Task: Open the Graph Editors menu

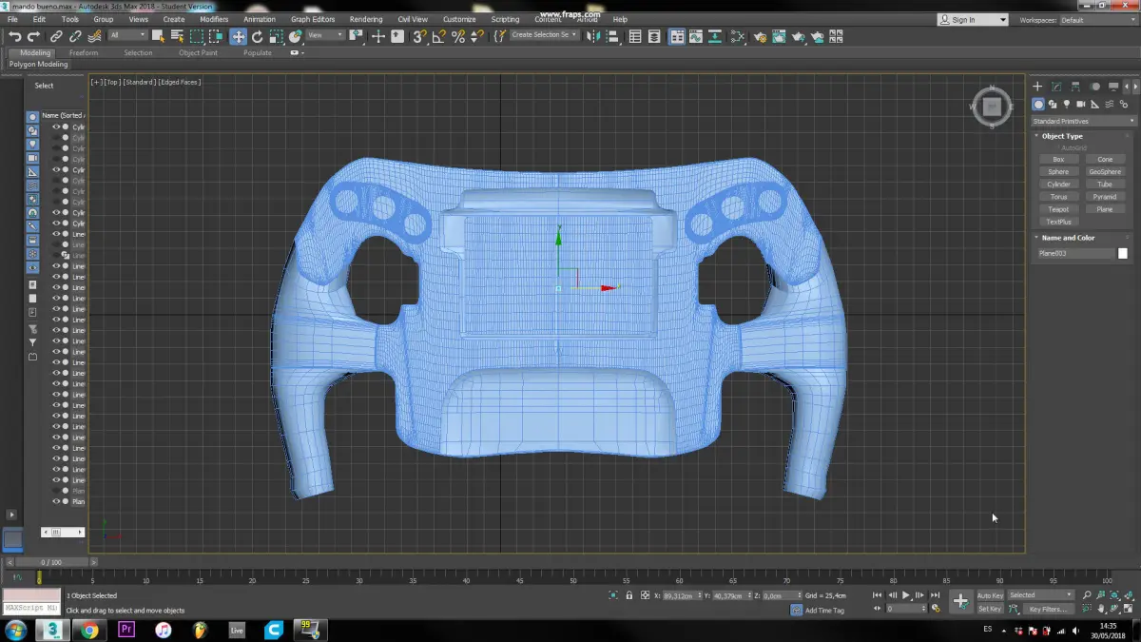Action: click(313, 19)
